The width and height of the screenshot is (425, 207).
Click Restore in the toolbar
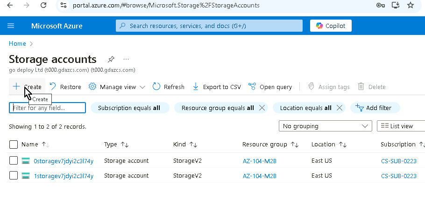point(65,87)
